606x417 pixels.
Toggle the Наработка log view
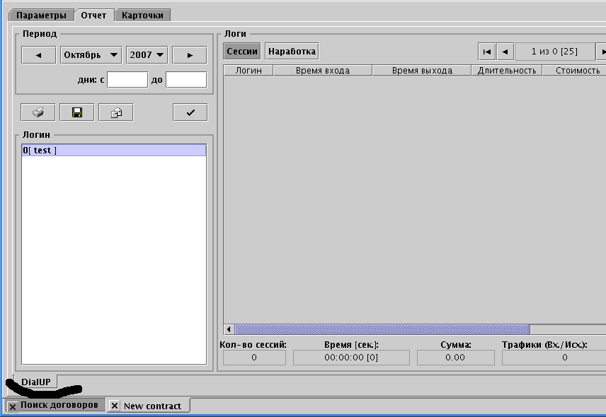(292, 52)
